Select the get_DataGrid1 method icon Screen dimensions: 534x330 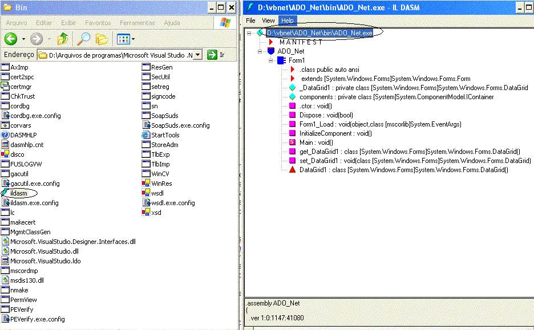292,152
